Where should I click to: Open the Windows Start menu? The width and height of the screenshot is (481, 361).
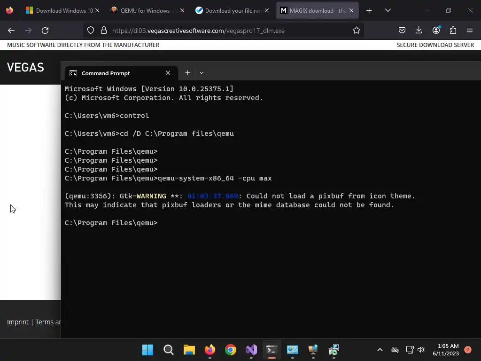click(147, 350)
